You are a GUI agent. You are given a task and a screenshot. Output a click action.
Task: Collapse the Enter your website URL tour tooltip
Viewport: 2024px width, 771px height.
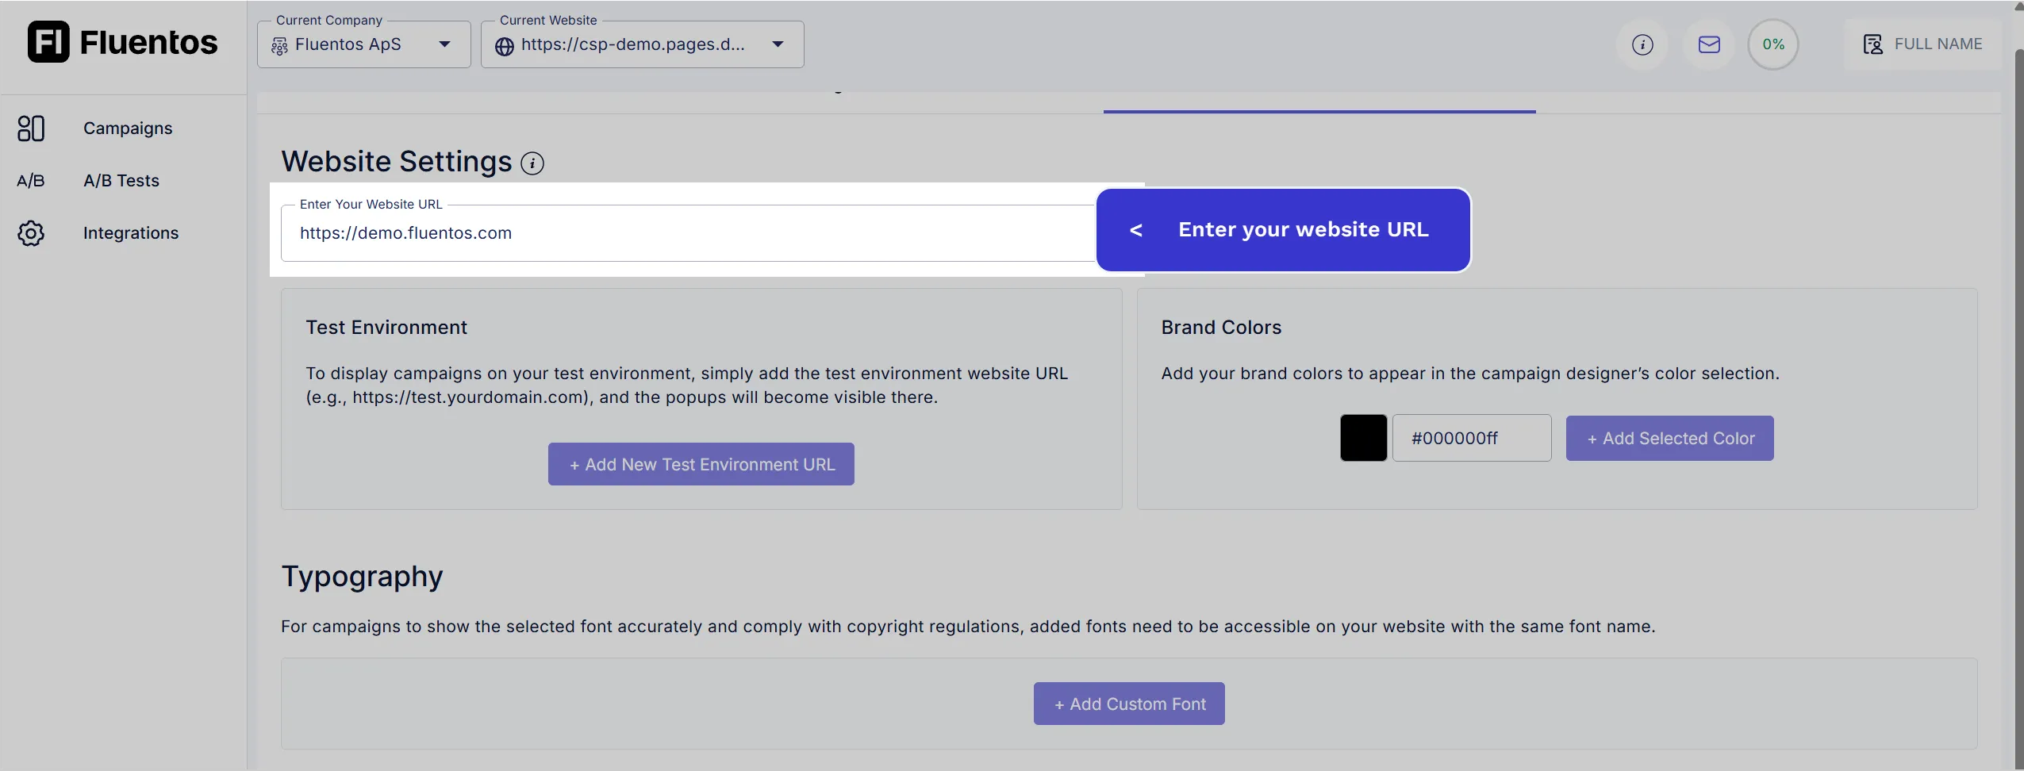pos(1135,230)
